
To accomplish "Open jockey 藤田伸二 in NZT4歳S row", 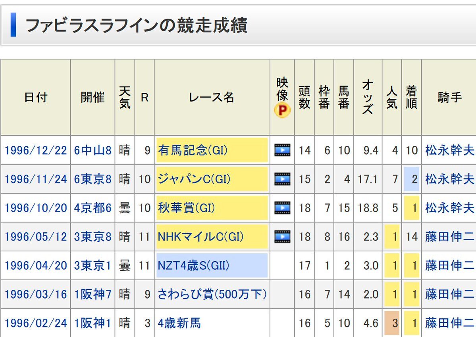I will [449, 265].
